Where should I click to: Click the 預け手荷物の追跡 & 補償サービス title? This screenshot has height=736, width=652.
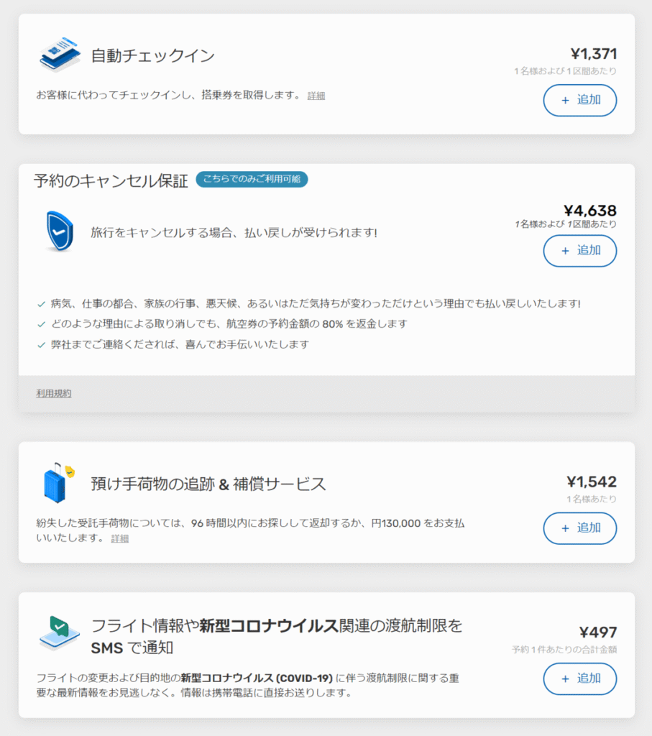(208, 484)
